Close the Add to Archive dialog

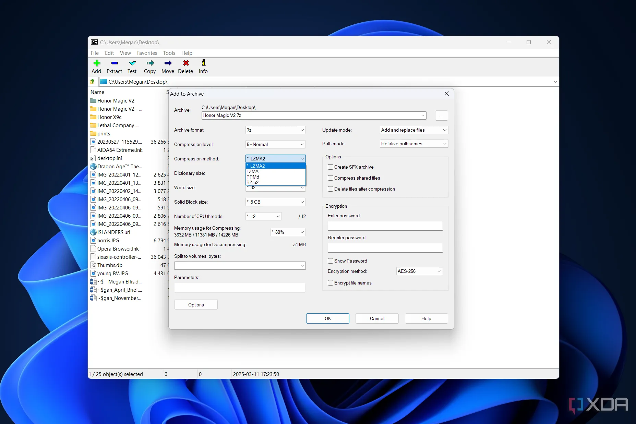coord(446,94)
